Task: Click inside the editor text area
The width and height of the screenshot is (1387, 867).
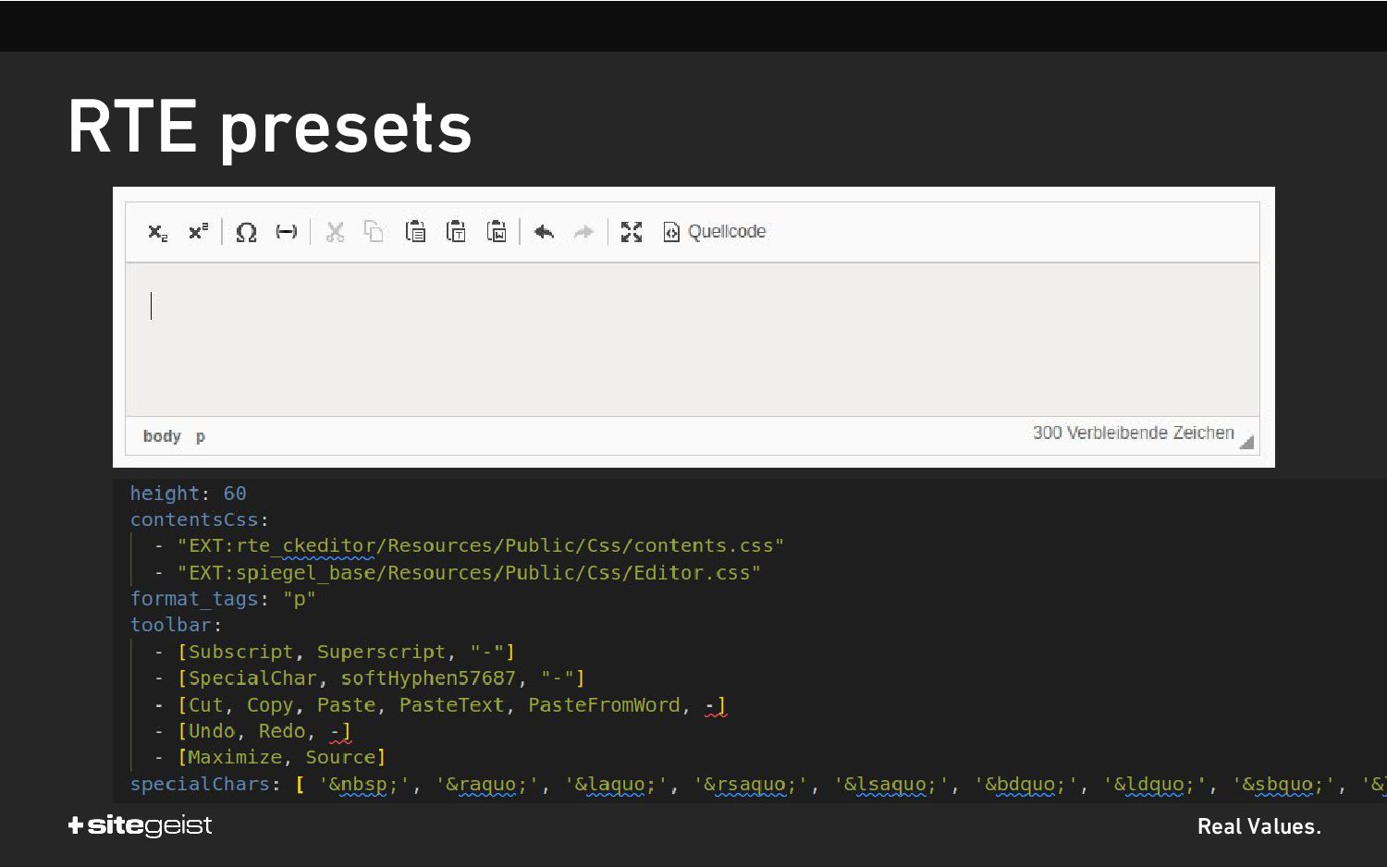Action: pos(692,339)
